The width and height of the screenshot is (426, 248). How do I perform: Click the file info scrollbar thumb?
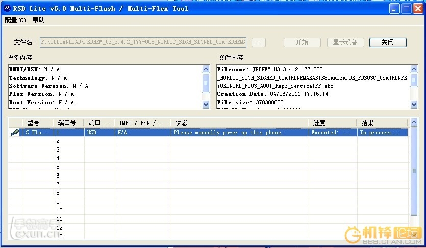[x=414, y=80]
